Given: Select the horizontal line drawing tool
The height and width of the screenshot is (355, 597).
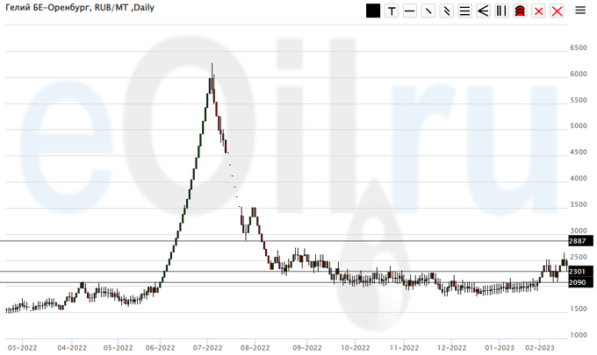Looking at the screenshot, I should (x=410, y=11).
